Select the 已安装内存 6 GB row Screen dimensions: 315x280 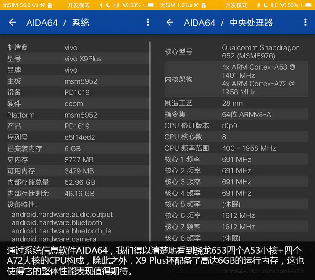tap(76, 149)
